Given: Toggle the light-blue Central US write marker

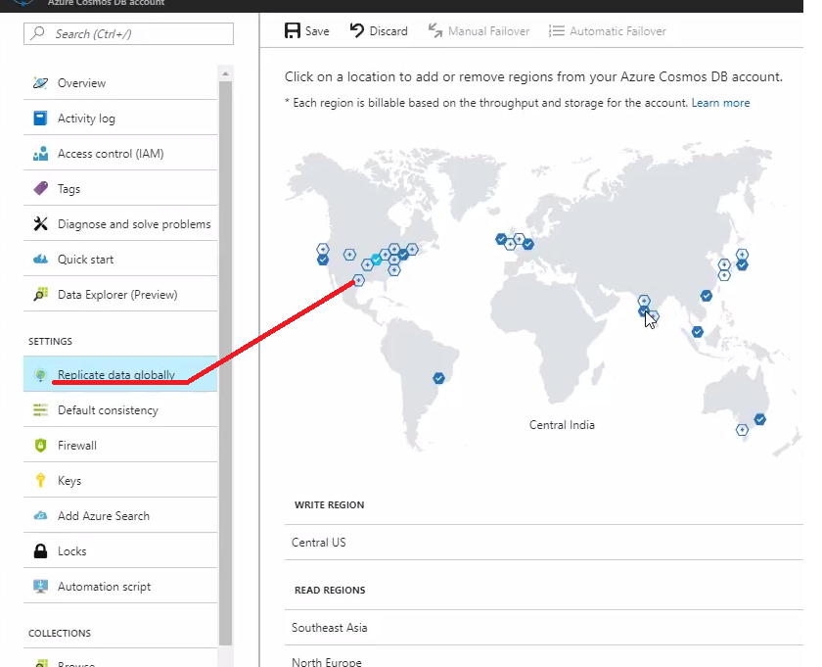Looking at the screenshot, I should (377, 259).
